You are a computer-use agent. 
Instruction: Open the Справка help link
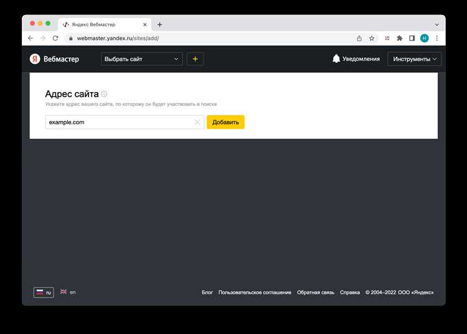pyautogui.click(x=350, y=292)
